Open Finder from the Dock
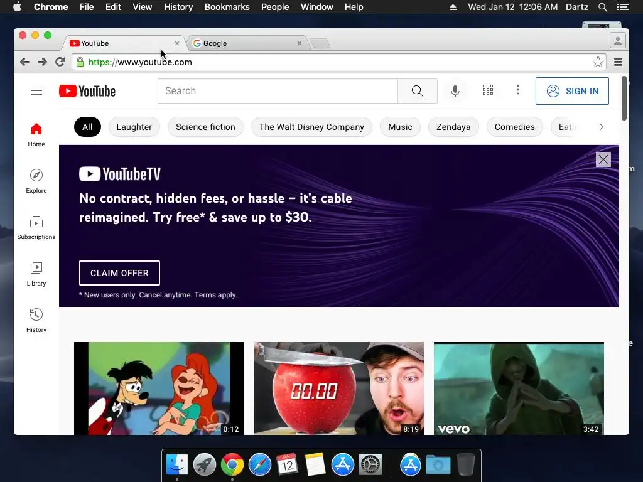The image size is (643, 482). click(x=177, y=465)
